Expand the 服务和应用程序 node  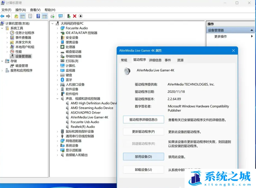tap(2, 71)
